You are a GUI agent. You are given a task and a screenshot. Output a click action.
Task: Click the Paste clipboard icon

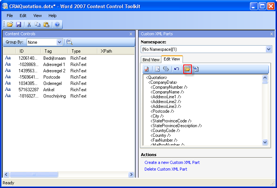tap(46, 24)
